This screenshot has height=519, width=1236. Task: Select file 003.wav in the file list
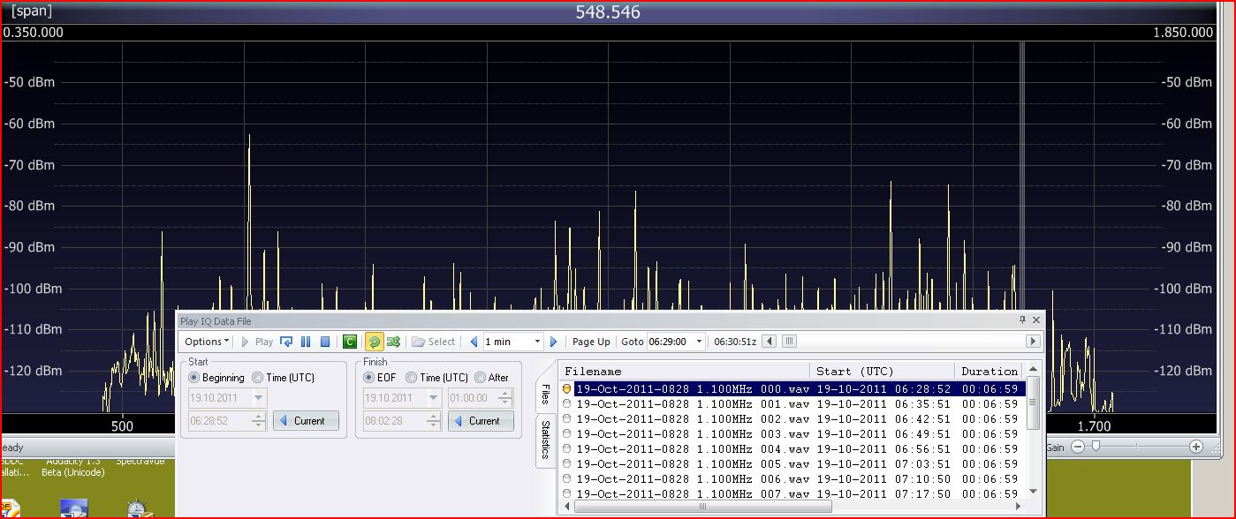pos(692,434)
